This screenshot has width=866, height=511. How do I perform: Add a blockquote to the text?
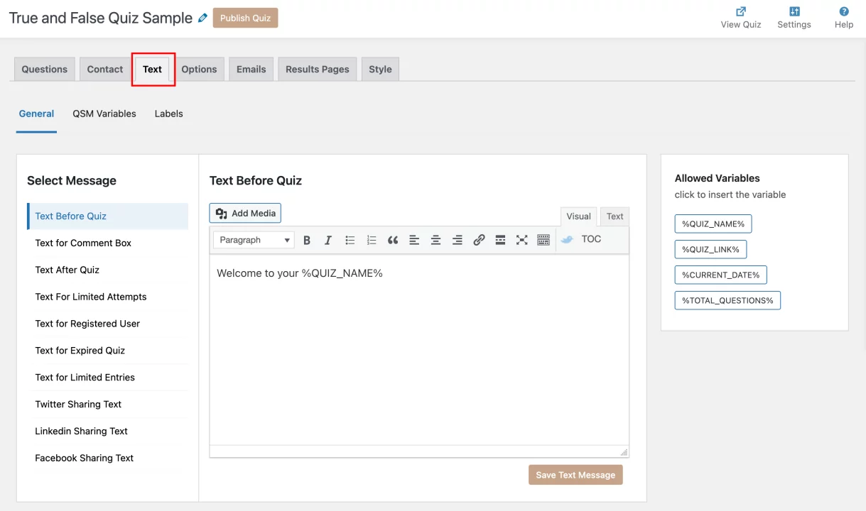(393, 240)
